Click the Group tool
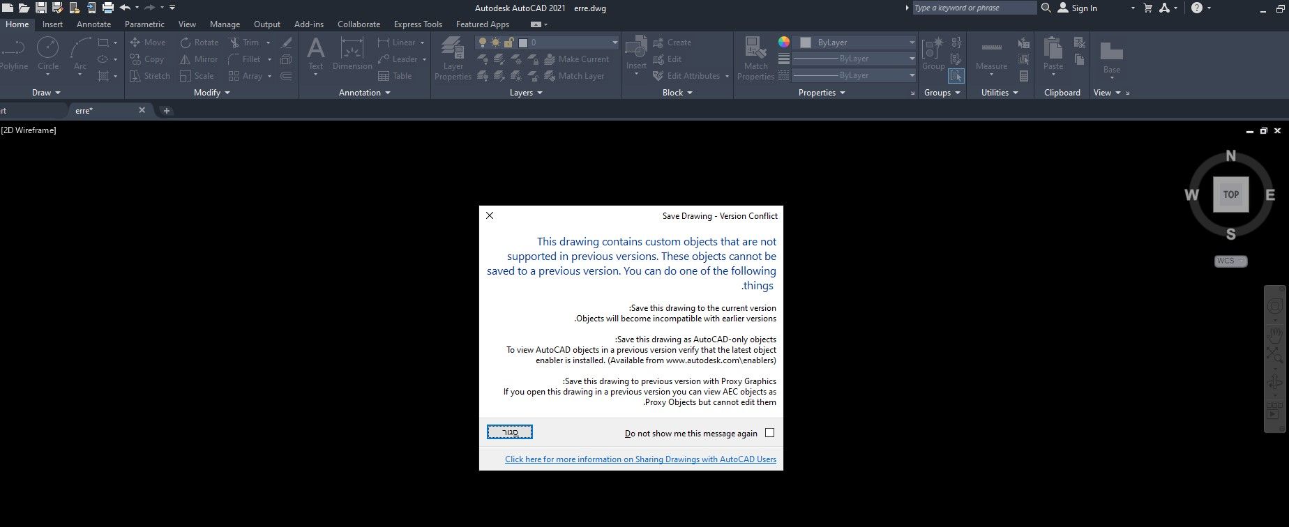 click(933, 54)
